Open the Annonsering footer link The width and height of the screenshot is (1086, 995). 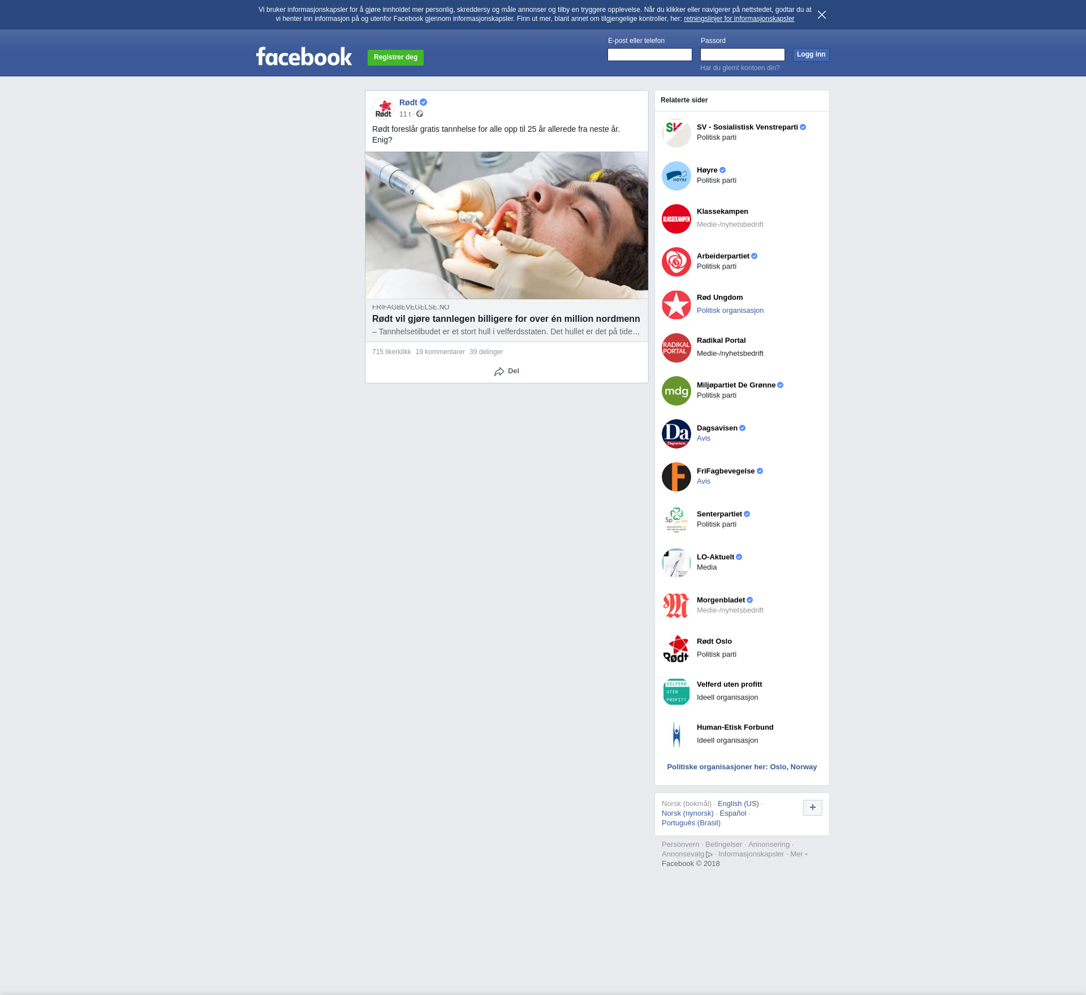769,845
